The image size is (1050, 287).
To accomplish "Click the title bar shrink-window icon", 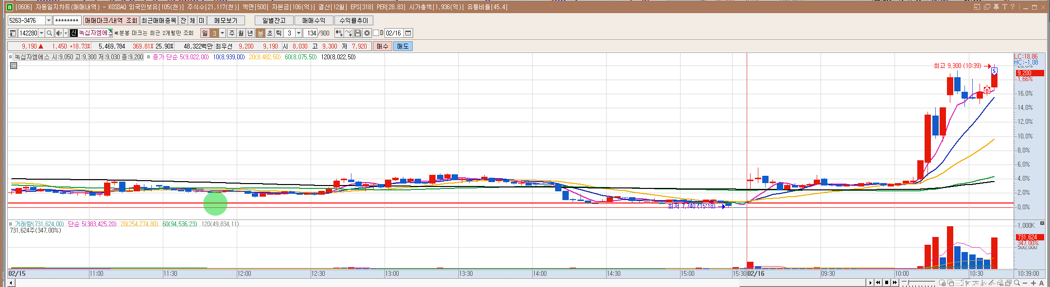I will point(977,7).
